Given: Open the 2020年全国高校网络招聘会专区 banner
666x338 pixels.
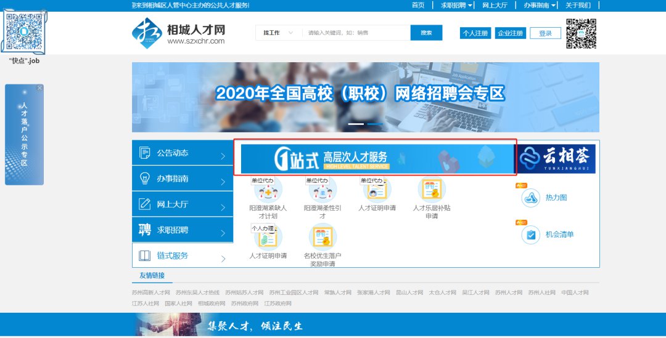Looking at the screenshot, I should pos(366,97).
